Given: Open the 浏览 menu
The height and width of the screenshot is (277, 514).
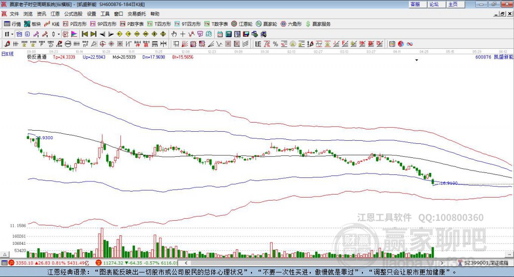Looking at the screenshot, I should (28, 14).
